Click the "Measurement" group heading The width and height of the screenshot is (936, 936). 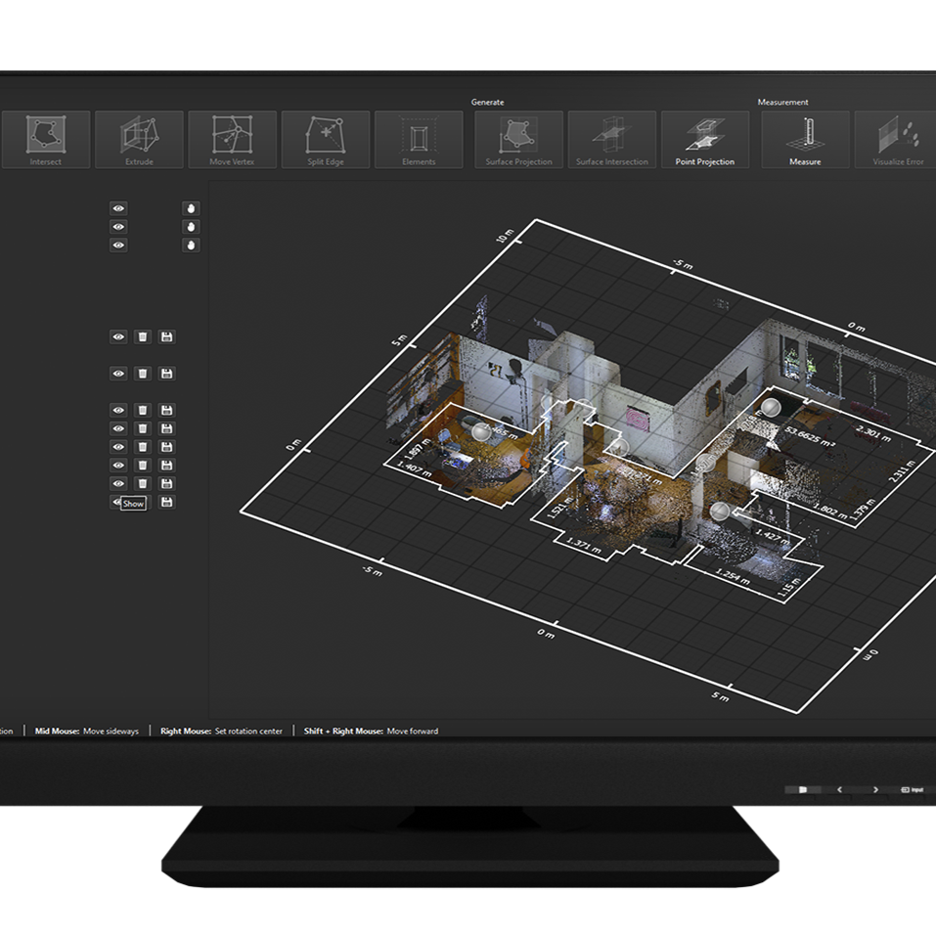(783, 102)
